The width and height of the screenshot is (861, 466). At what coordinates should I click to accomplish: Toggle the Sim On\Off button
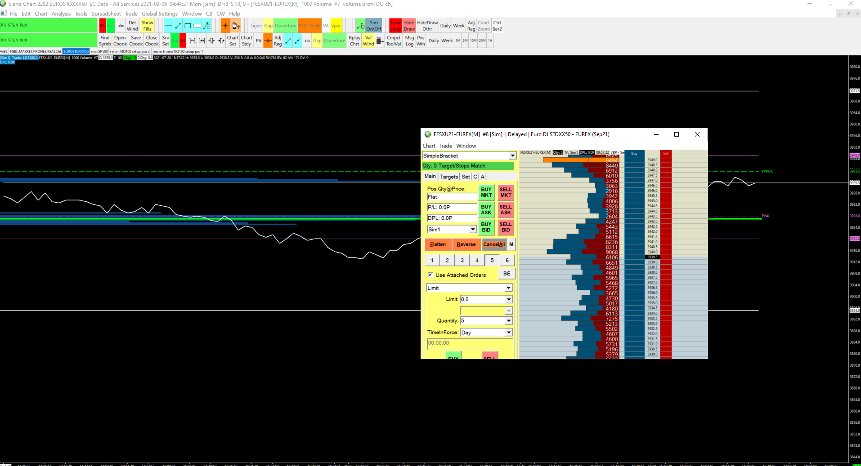click(373, 26)
